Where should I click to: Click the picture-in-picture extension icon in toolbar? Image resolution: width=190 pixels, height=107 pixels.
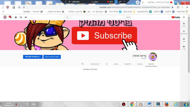point(14,7)
